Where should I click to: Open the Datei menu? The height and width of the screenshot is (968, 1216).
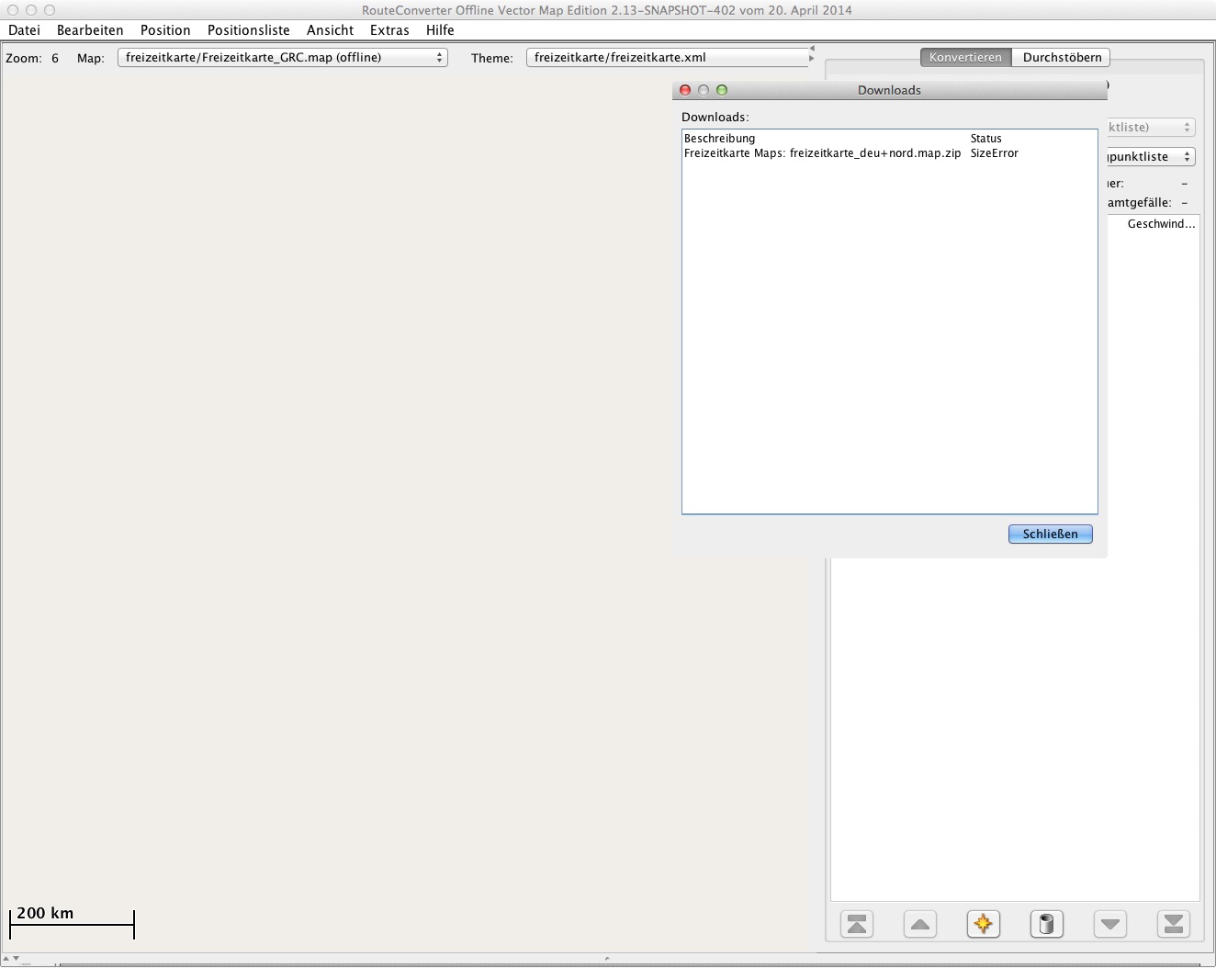pyautogui.click(x=24, y=30)
